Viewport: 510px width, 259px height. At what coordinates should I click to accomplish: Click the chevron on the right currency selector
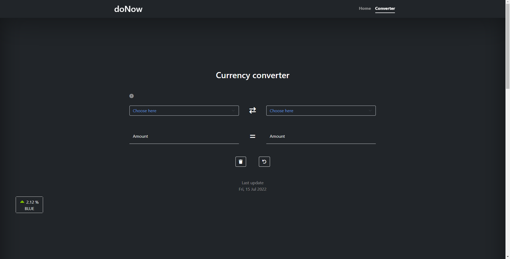[x=370, y=110]
